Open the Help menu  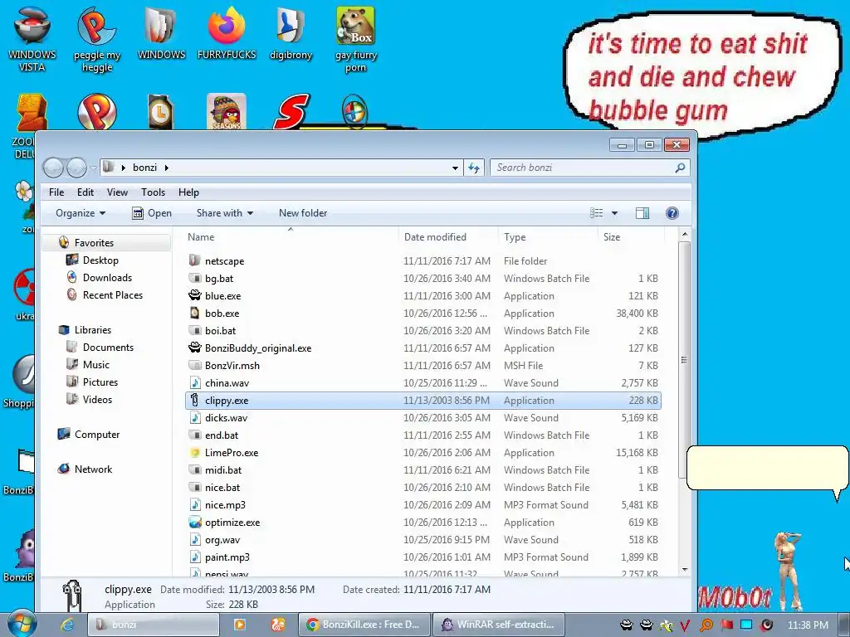coord(188,192)
